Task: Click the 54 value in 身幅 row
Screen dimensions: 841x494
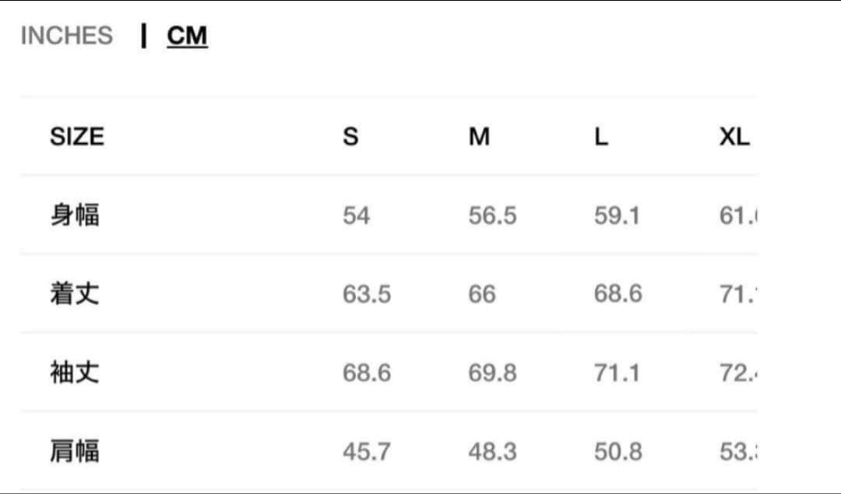Action: (356, 215)
